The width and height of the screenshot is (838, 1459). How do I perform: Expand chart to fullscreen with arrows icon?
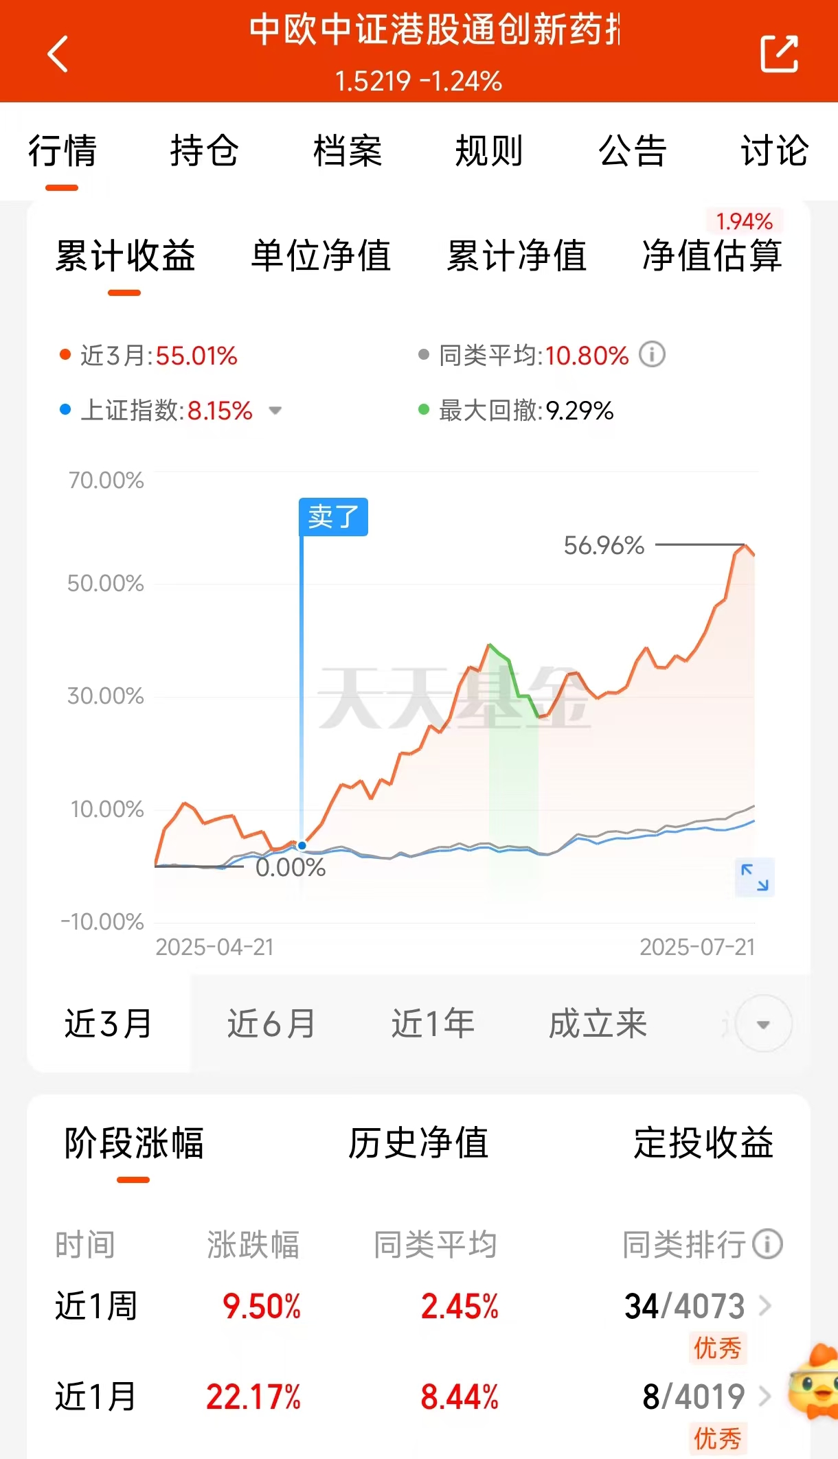click(x=754, y=877)
